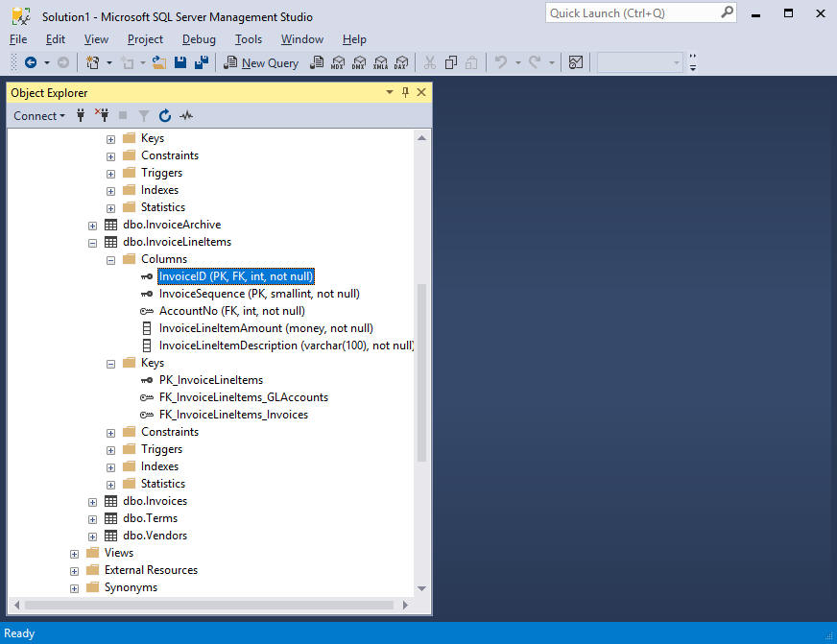Open the Debug menu
This screenshot has height=644, width=837.
pos(199,39)
